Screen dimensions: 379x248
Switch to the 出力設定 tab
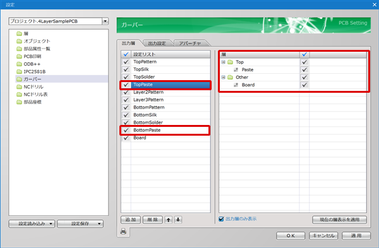coord(157,44)
